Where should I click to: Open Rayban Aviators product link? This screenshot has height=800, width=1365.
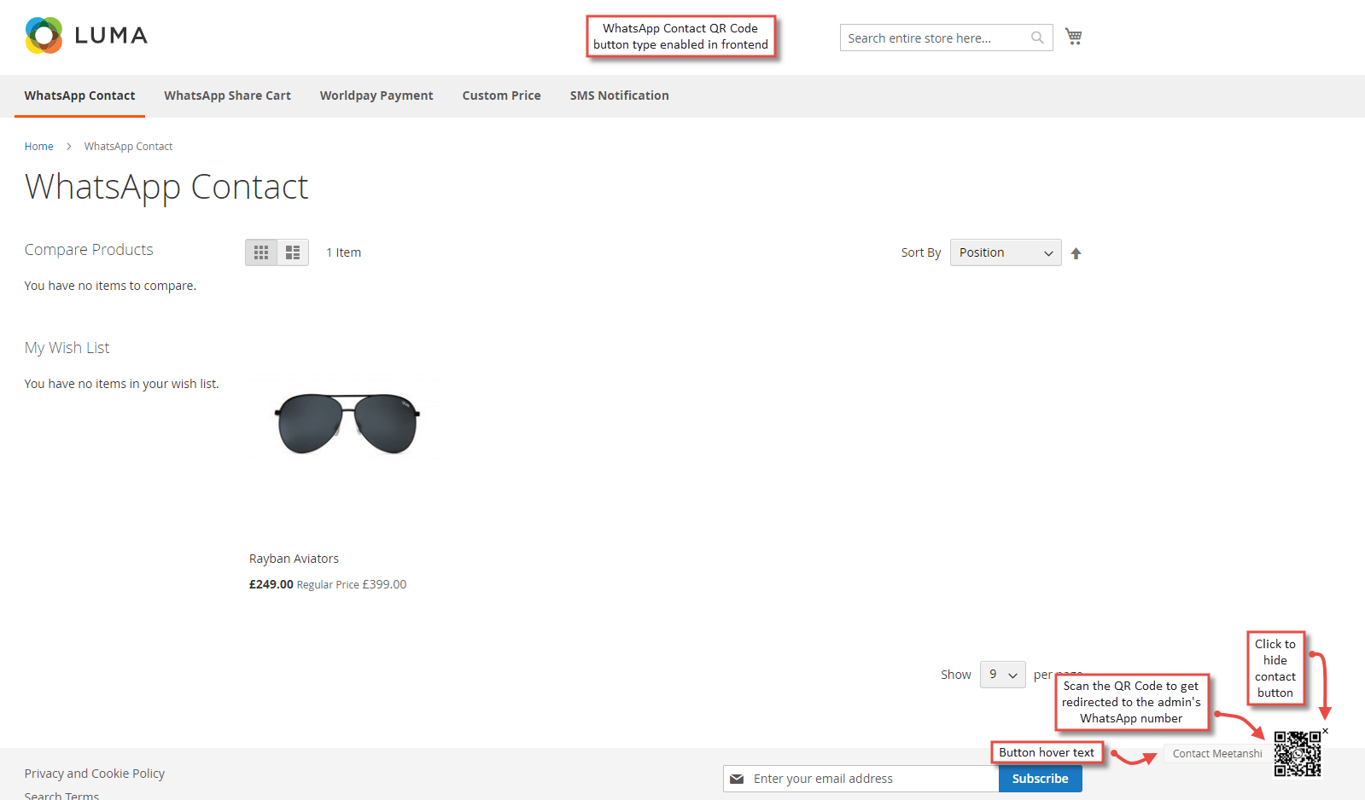click(294, 559)
